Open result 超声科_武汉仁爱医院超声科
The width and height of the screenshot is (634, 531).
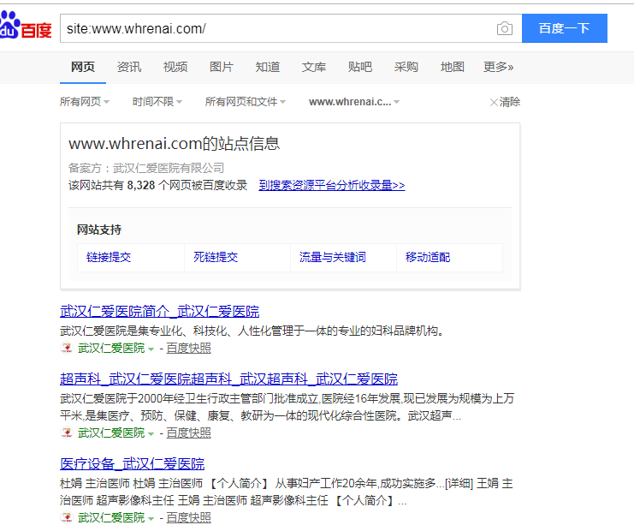[x=228, y=379]
